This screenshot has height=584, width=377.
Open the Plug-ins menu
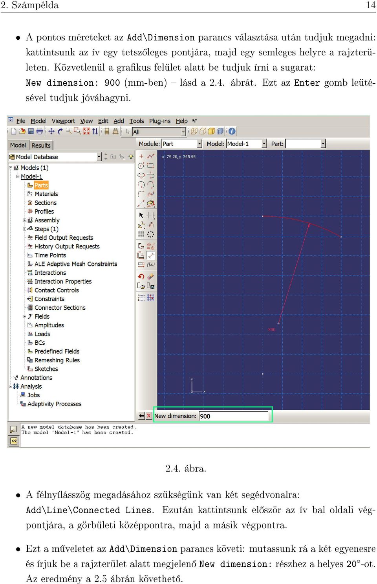coord(160,121)
